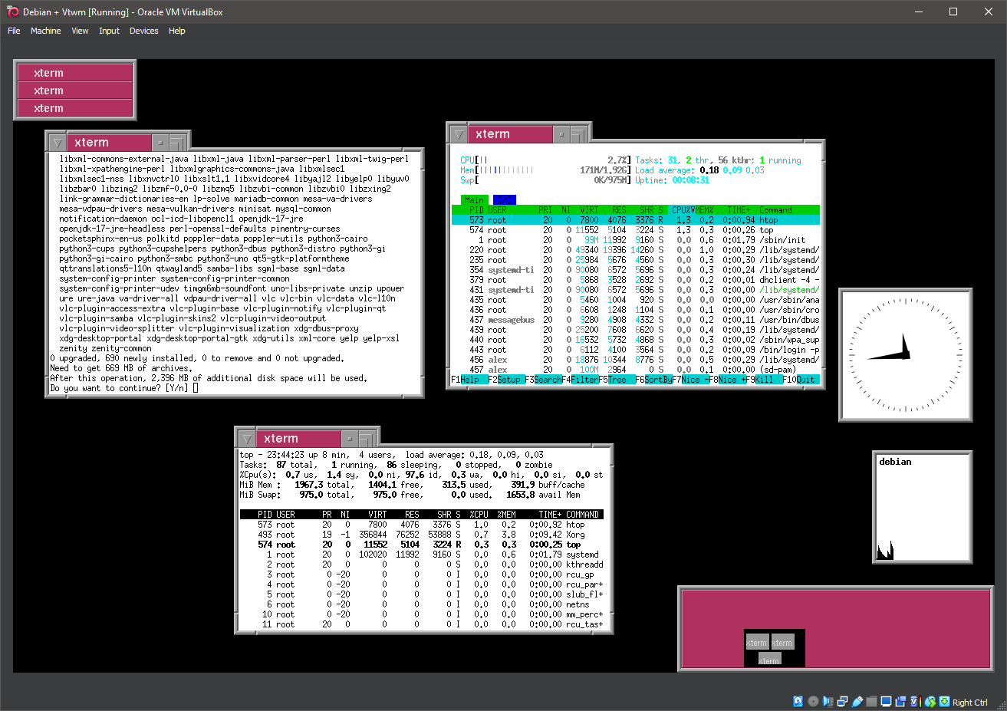The height and width of the screenshot is (711, 1007).
Task: Select the middle xterm entry in the icon manager
Action: point(74,91)
